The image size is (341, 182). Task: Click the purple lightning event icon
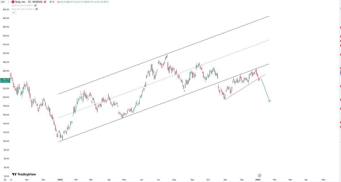click(259, 175)
